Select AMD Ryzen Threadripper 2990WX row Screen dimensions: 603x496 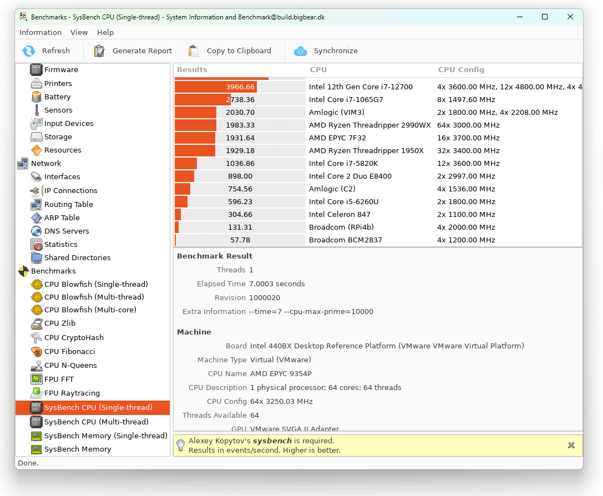[378, 125]
